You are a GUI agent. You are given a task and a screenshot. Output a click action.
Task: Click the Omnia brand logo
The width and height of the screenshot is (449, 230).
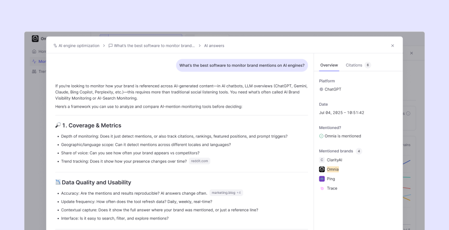click(x=322, y=170)
